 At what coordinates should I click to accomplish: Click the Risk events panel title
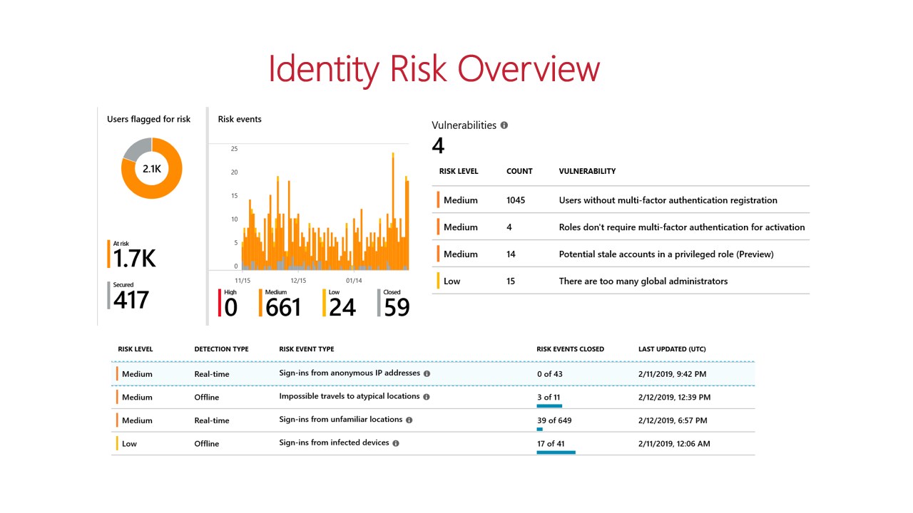pos(240,119)
